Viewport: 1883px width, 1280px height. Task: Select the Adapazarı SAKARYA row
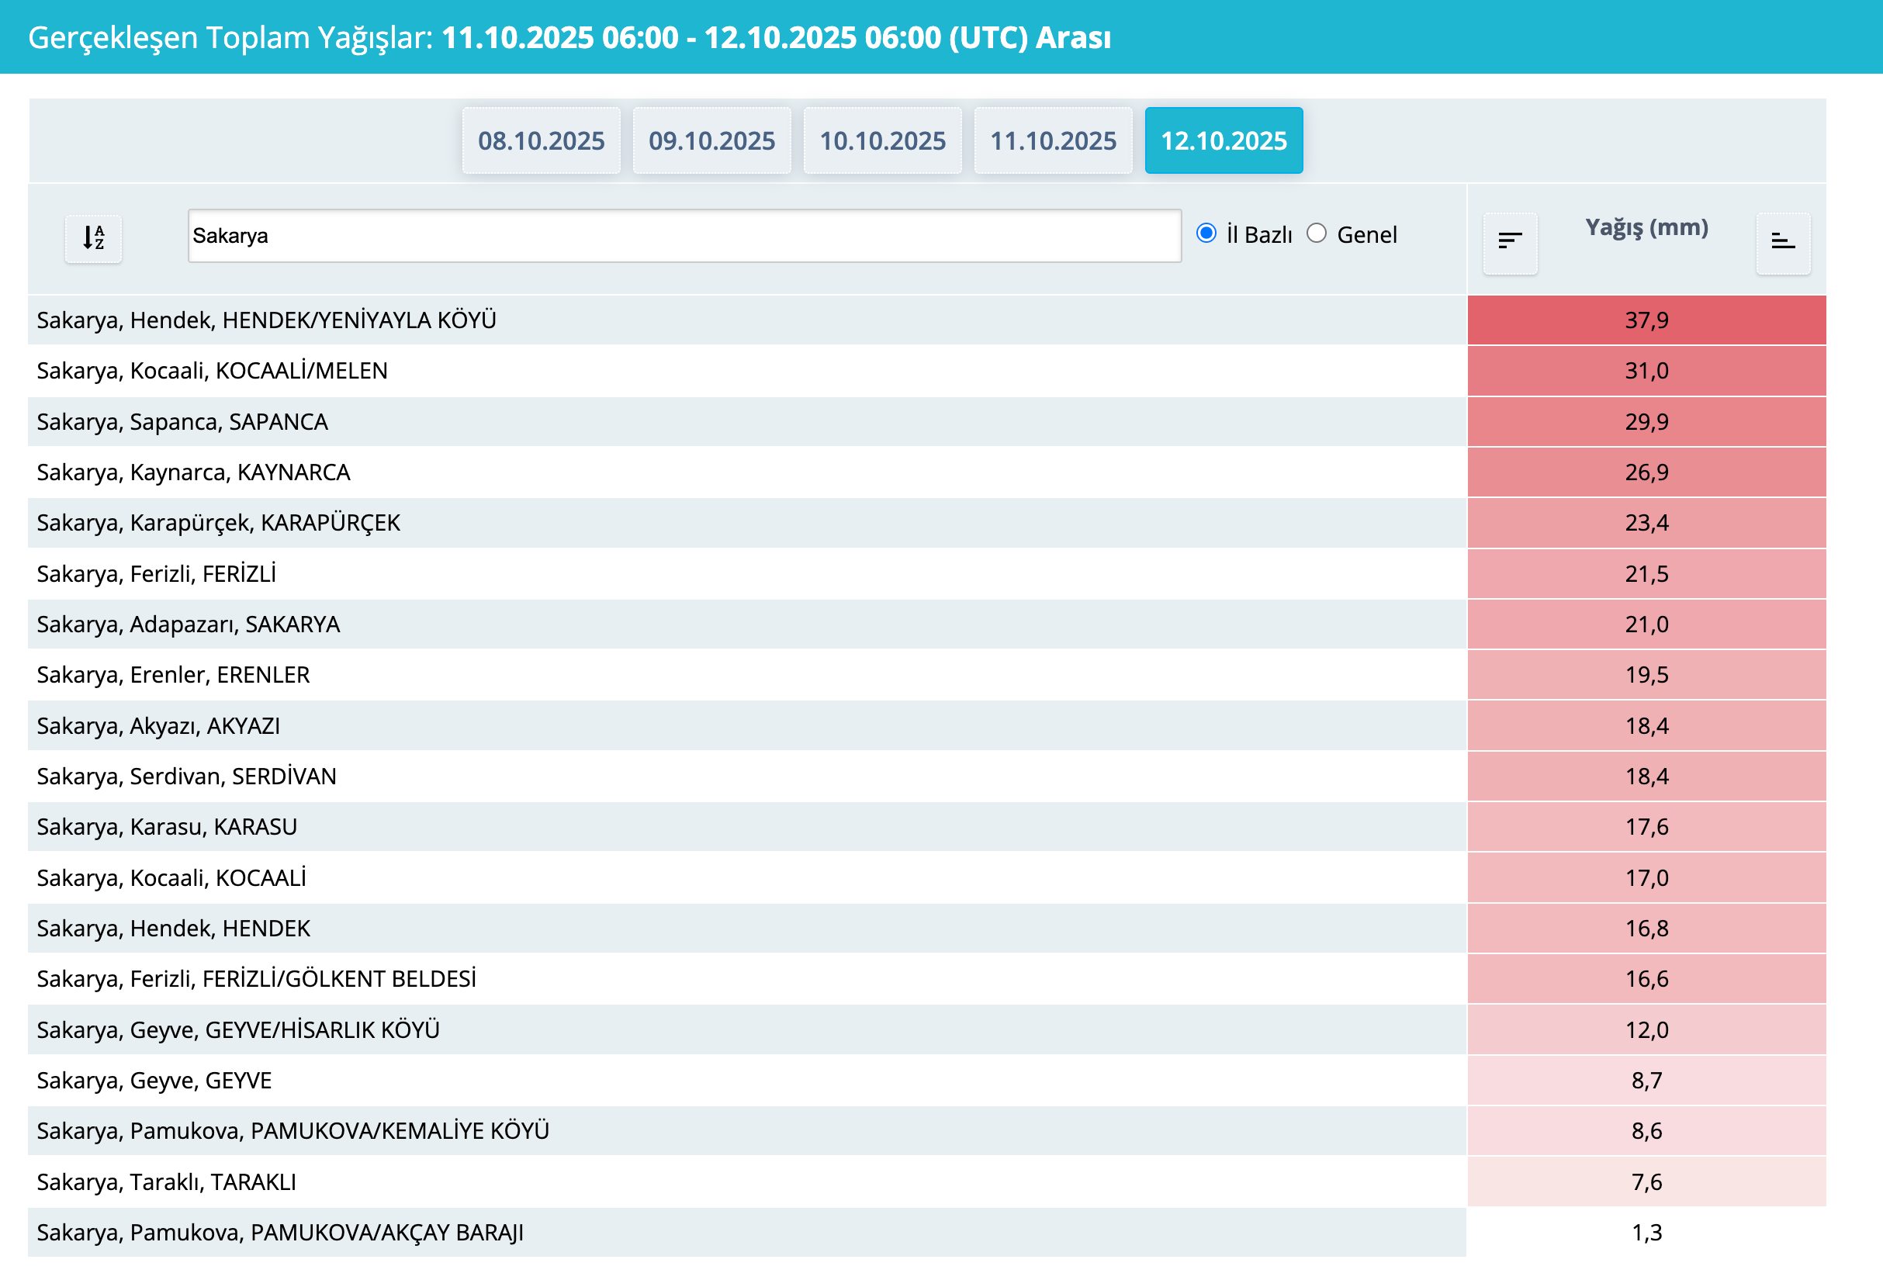(x=188, y=624)
